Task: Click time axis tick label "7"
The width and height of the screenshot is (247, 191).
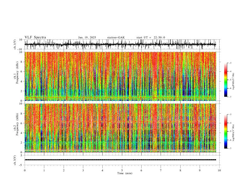Action: [161, 170]
